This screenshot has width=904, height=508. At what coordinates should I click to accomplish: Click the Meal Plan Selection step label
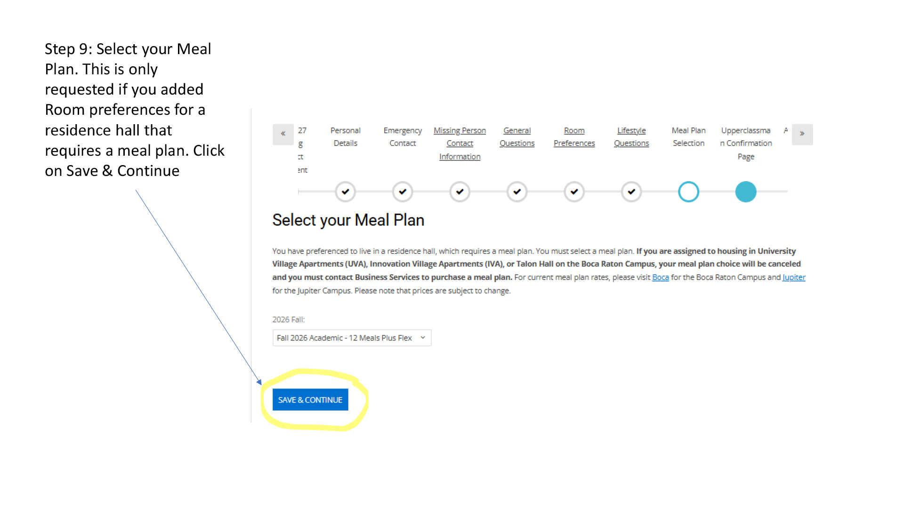click(x=688, y=137)
